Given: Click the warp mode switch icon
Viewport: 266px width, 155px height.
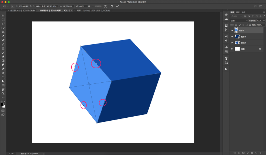Looking at the screenshot, I should click(x=106, y=6).
